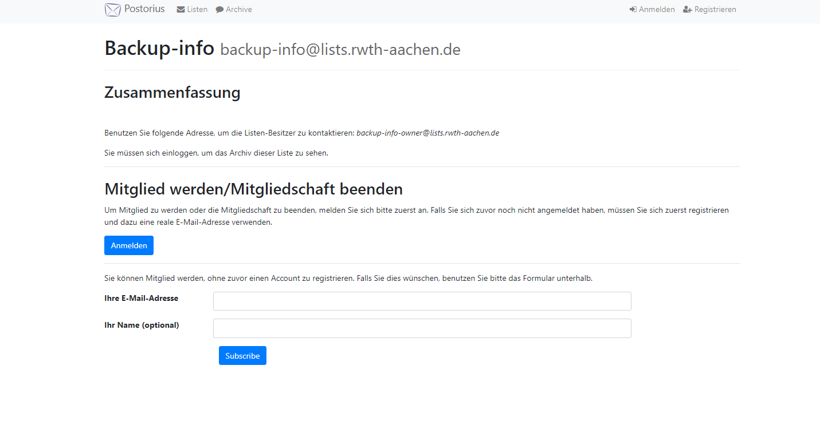Open the Archive menu item
The width and height of the screenshot is (820, 425).
tap(239, 10)
